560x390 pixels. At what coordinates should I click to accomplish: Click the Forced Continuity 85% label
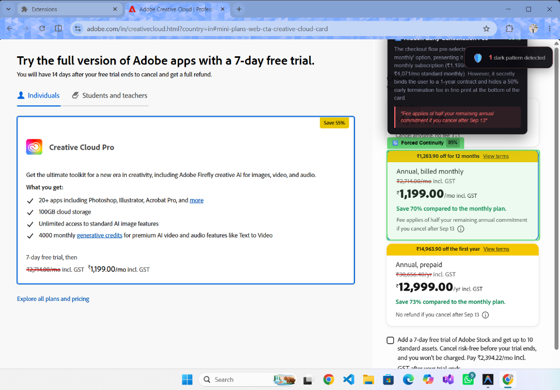coord(425,143)
